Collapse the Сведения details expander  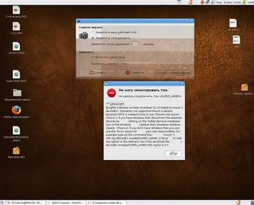click(x=115, y=104)
